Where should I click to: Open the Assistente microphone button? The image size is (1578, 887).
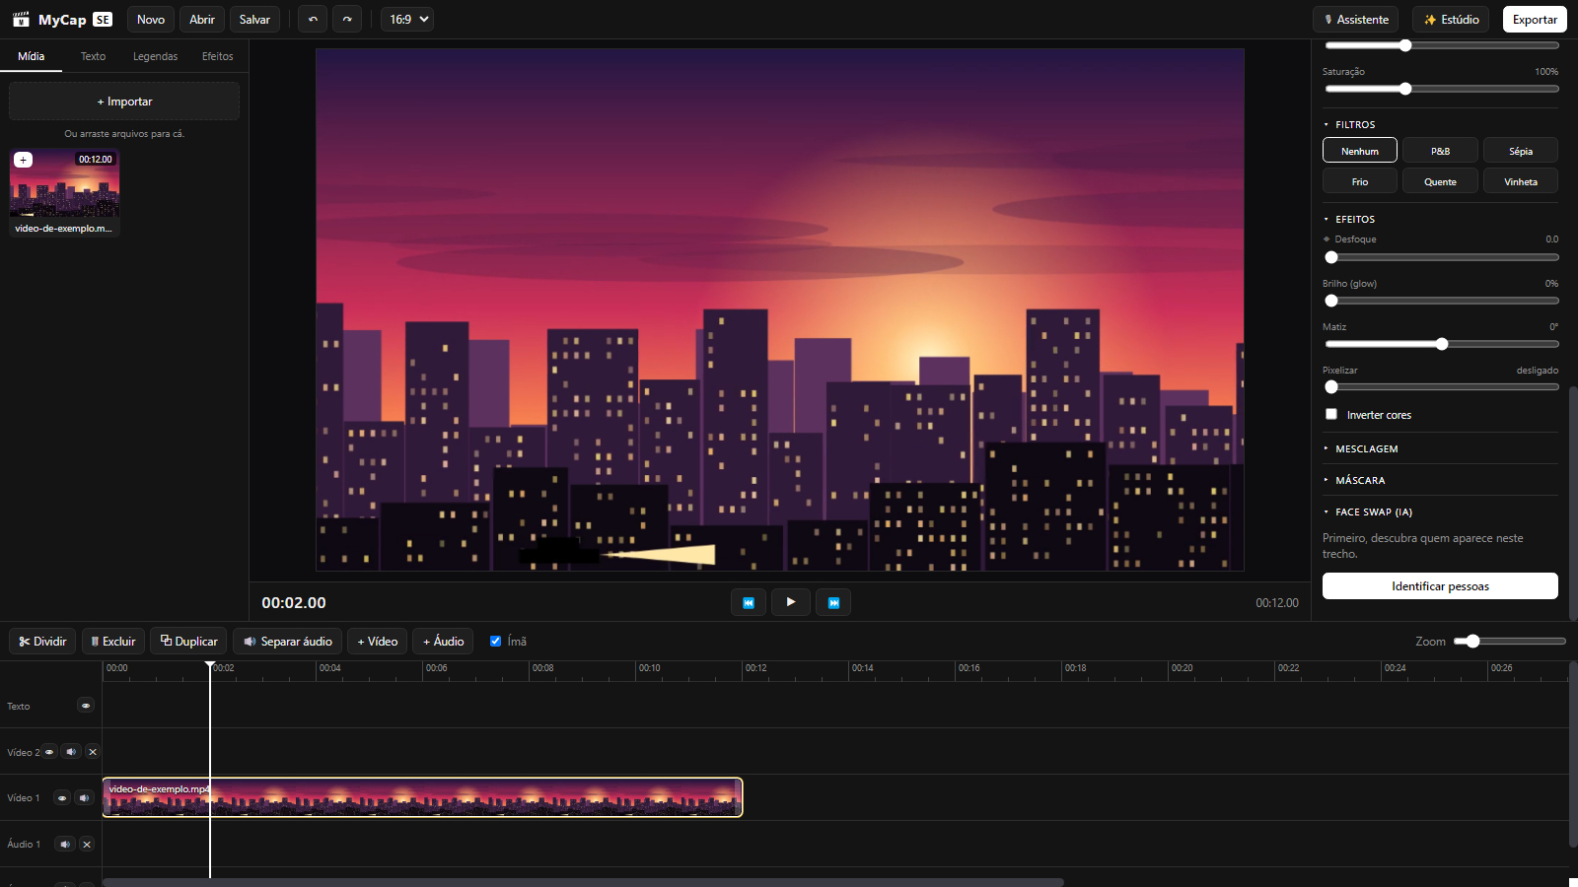point(1356,20)
